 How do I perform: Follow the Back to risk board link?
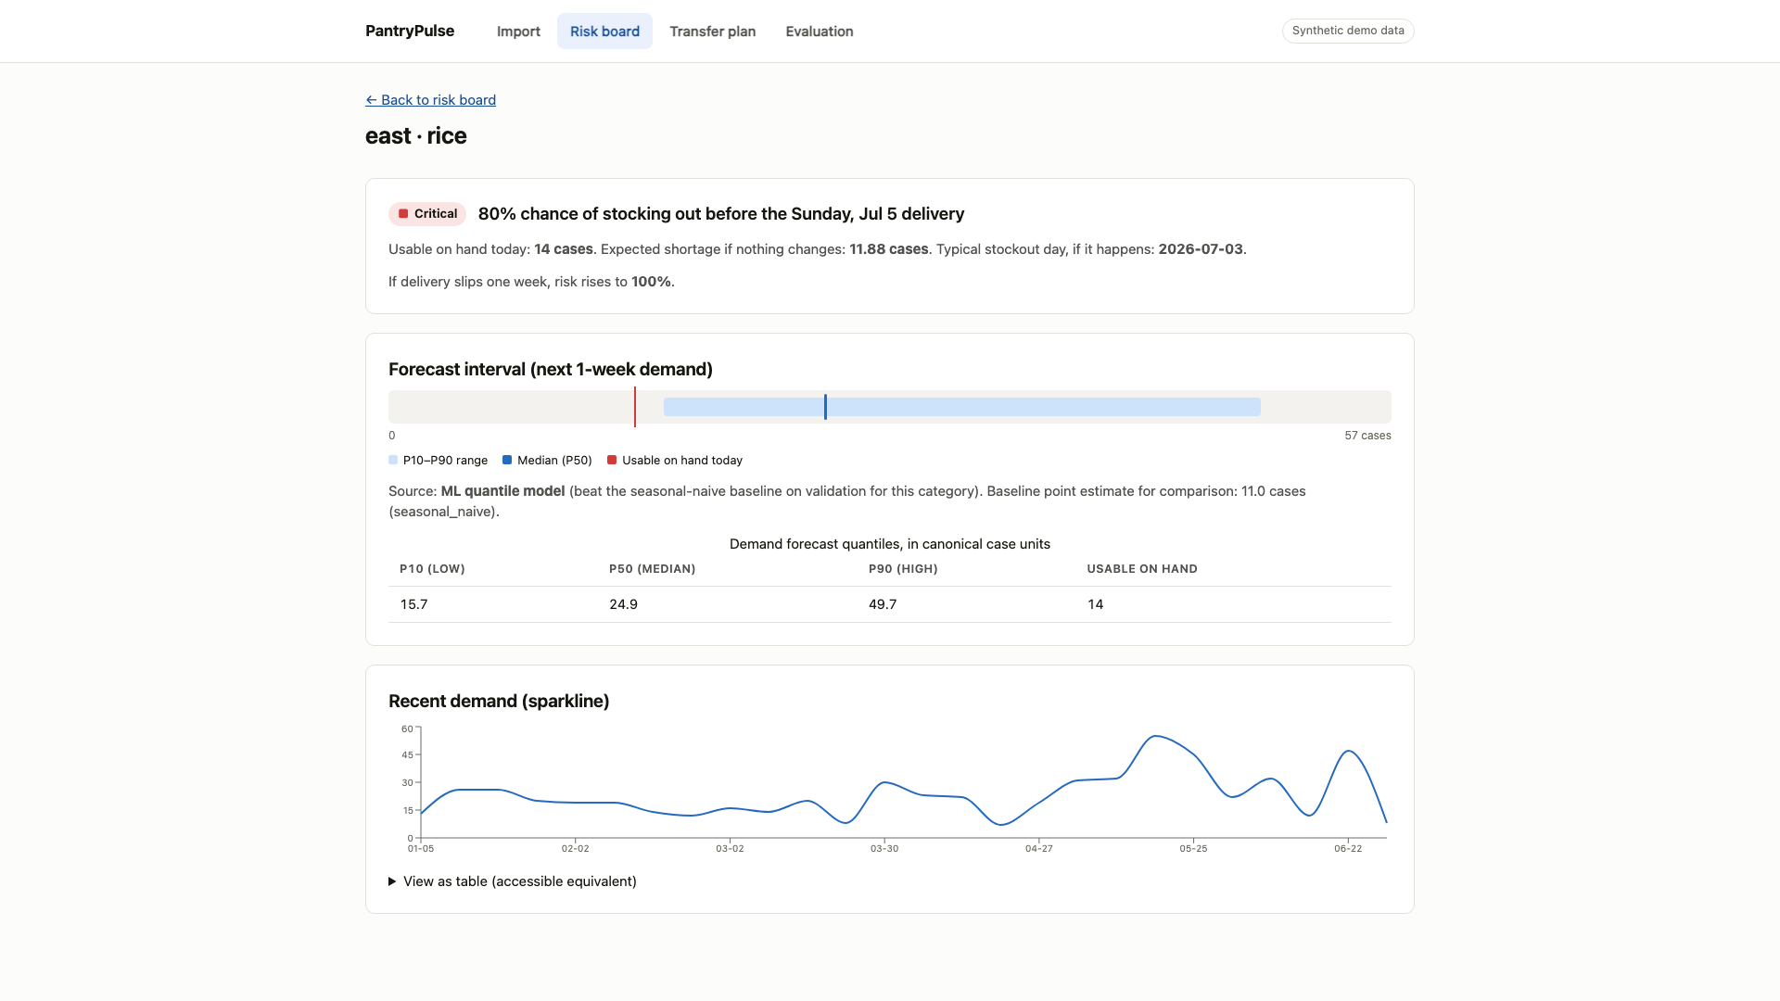pos(430,100)
